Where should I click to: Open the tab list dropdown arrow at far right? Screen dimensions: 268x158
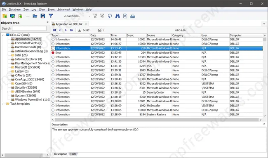tap(264, 24)
